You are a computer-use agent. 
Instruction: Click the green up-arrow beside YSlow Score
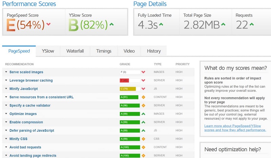[x=112, y=24]
